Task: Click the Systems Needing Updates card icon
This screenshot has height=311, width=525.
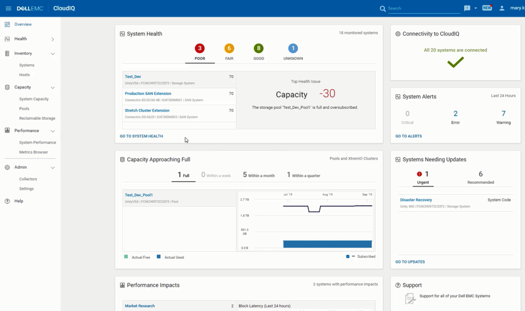Action: pyautogui.click(x=398, y=160)
